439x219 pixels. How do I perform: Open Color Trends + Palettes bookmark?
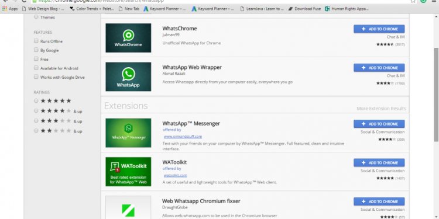coord(91,9)
